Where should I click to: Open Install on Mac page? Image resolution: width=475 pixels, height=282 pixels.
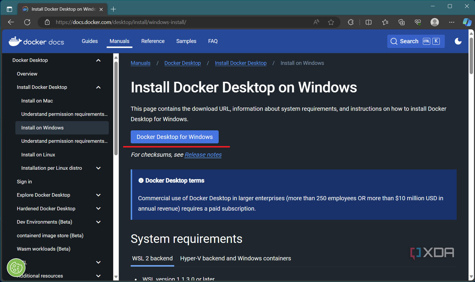[37, 101]
